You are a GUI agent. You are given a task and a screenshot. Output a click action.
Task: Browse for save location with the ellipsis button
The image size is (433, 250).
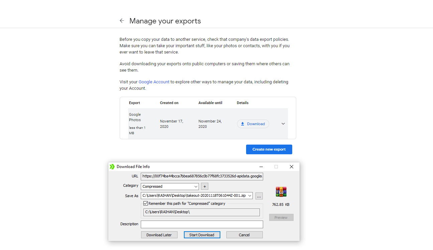259,196
